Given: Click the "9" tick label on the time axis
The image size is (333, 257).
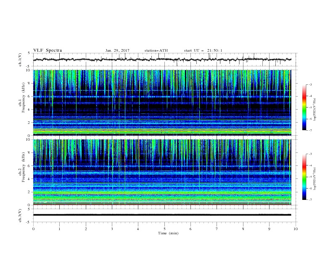Looking at the screenshot, I should pos(269,229).
